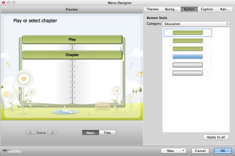Confirm with the OK button

click(223, 151)
